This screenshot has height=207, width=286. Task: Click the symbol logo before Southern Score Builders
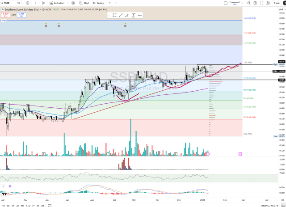[3, 9]
